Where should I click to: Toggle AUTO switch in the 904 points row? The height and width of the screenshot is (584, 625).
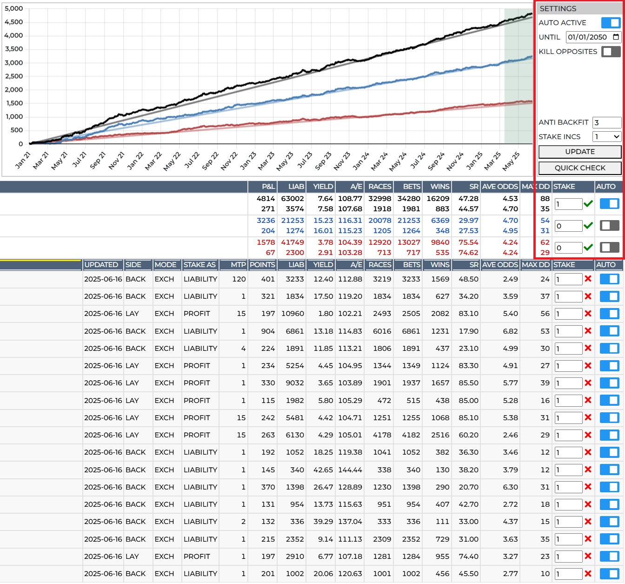click(609, 331)
